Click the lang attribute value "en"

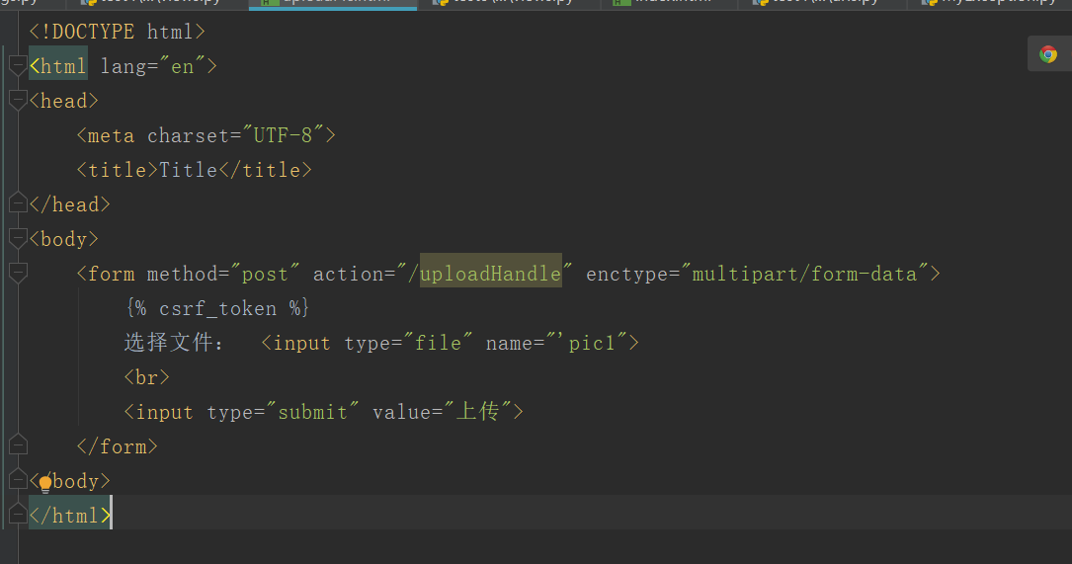182,66
